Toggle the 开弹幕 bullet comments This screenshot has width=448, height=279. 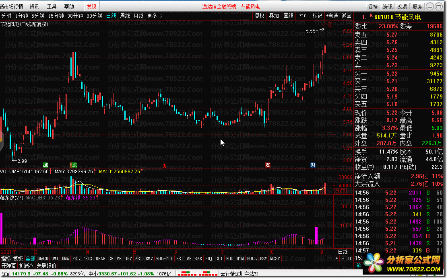[8, 266]
